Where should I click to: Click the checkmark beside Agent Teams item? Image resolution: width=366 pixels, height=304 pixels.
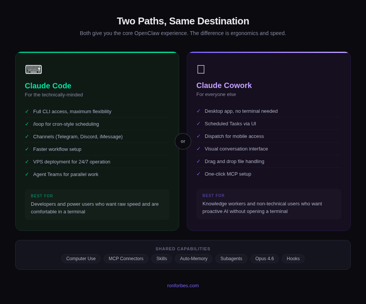27,174
